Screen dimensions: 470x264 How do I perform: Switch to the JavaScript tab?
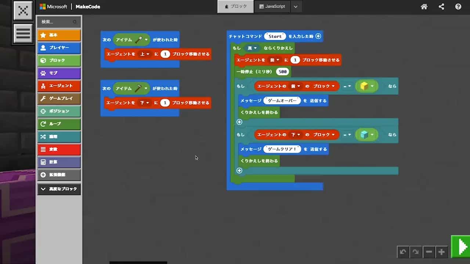272,7
